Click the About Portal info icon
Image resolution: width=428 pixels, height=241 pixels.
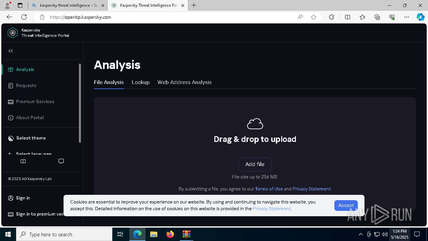point(11,117)
